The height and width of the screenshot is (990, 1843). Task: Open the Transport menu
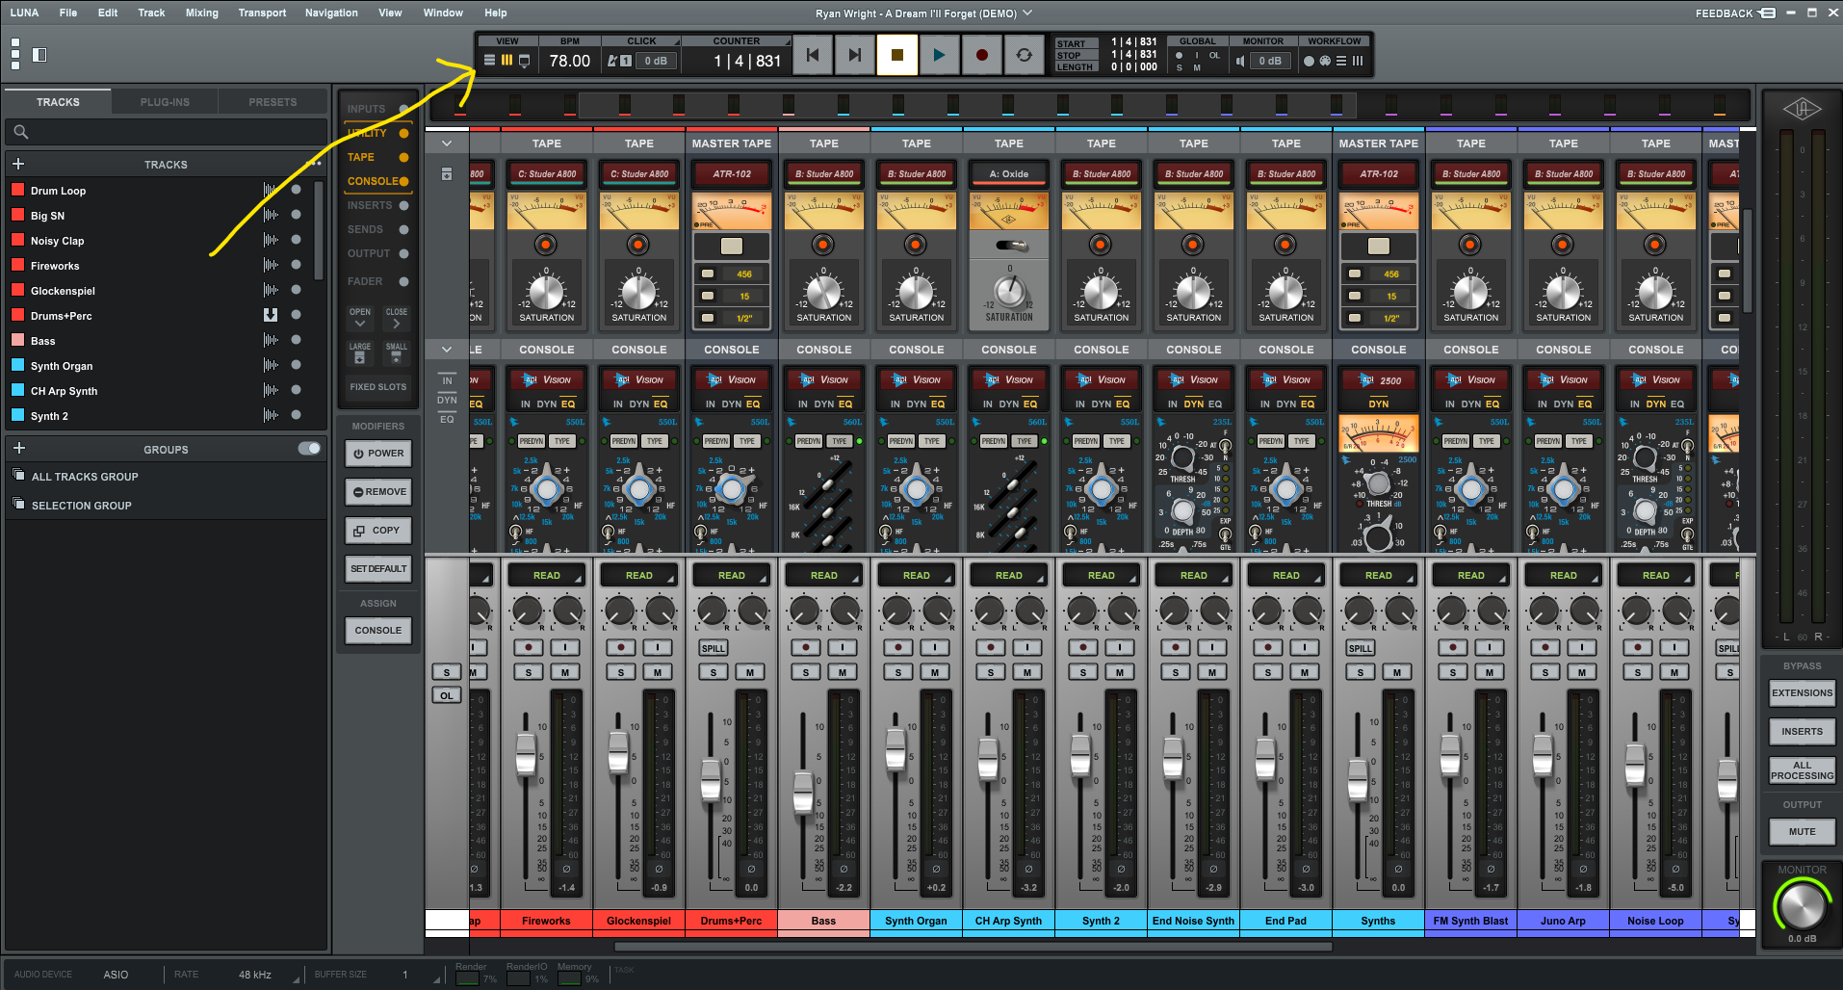coord(262,13)
